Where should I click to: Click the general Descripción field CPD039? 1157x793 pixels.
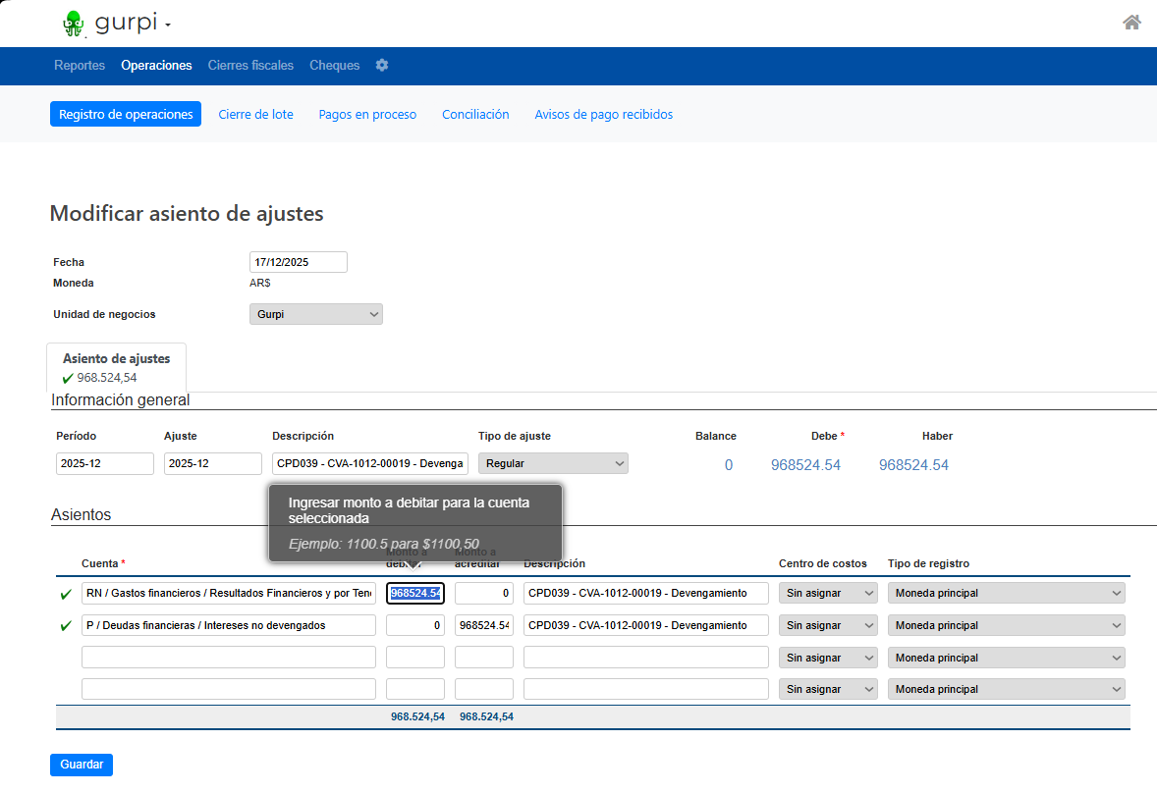click(x=369, y=463)
